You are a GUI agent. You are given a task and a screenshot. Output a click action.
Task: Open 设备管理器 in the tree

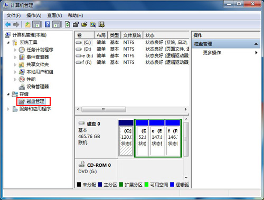click(37, 87)
